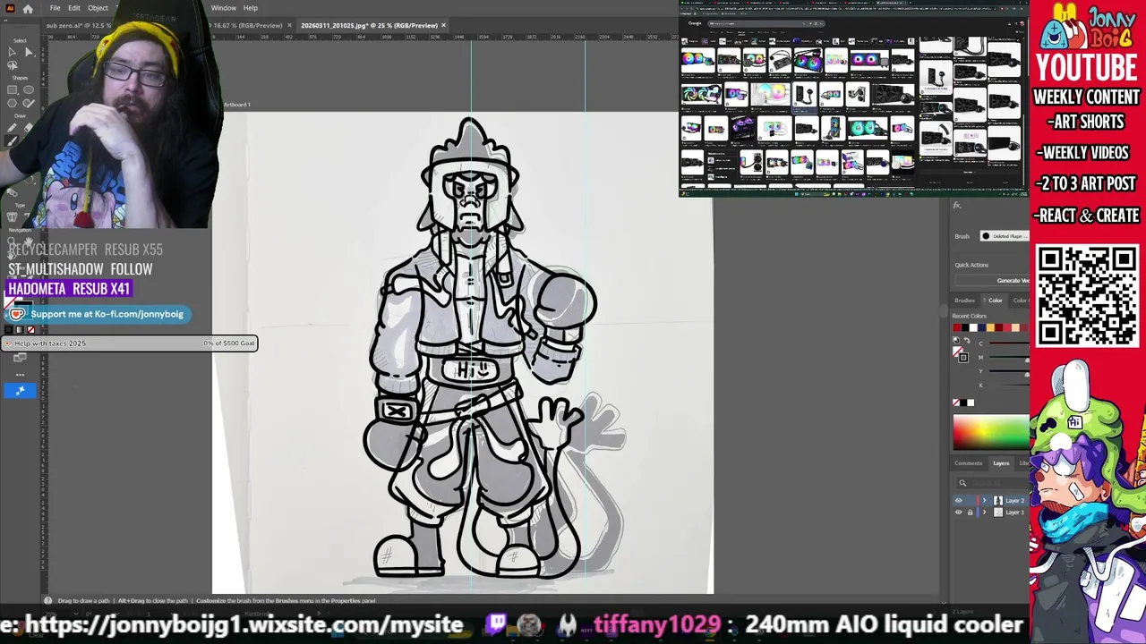Select the Selection tool arrow
This screenshot has width=1146, height=644.
pyautogui.click(x=12, y=52)
